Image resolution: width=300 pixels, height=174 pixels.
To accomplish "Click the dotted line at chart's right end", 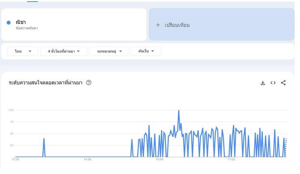I will click(286, 147).
